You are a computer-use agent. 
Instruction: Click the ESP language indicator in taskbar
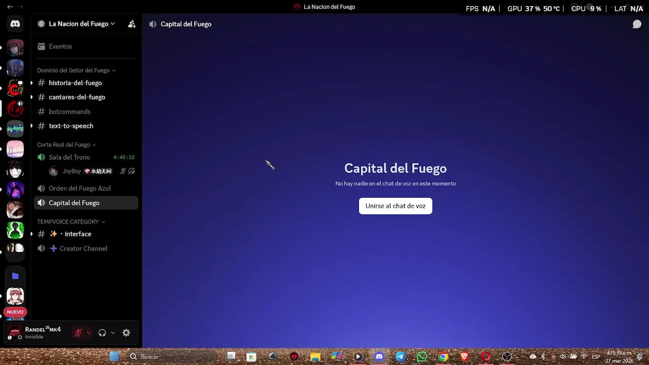596,357
